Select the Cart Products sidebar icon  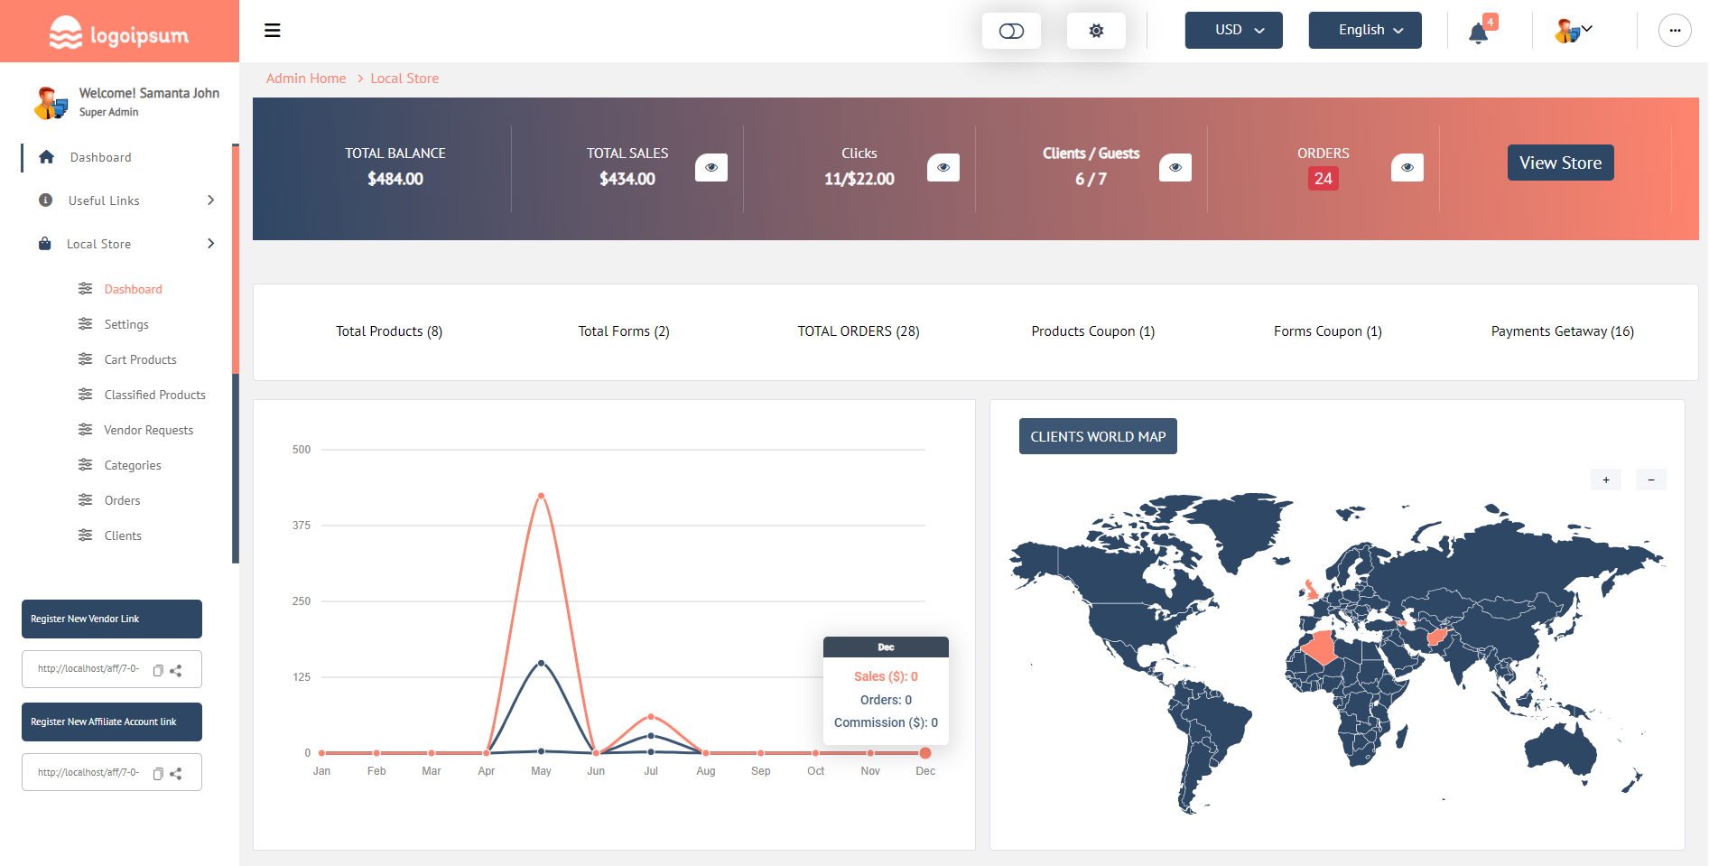point(84,359)
